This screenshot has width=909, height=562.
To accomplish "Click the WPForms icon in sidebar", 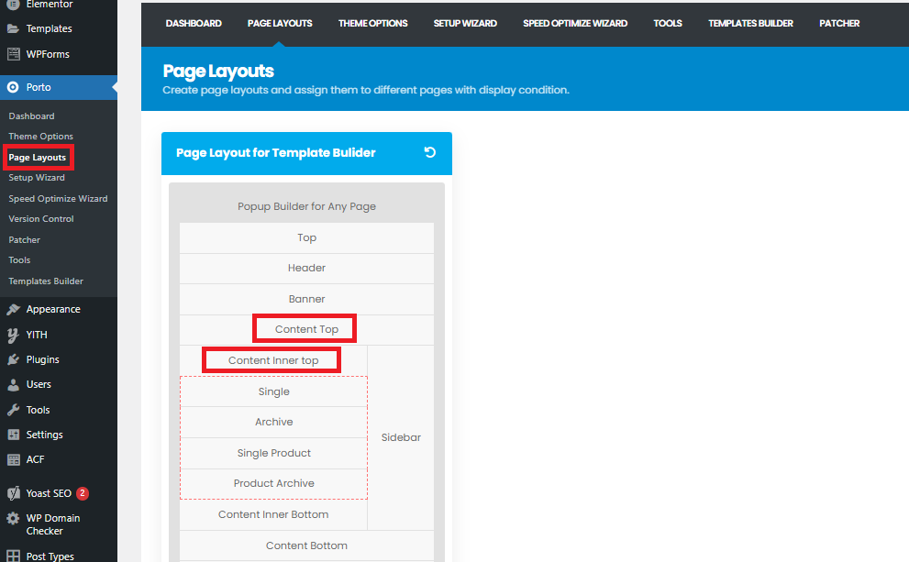I will click(13, 54).
